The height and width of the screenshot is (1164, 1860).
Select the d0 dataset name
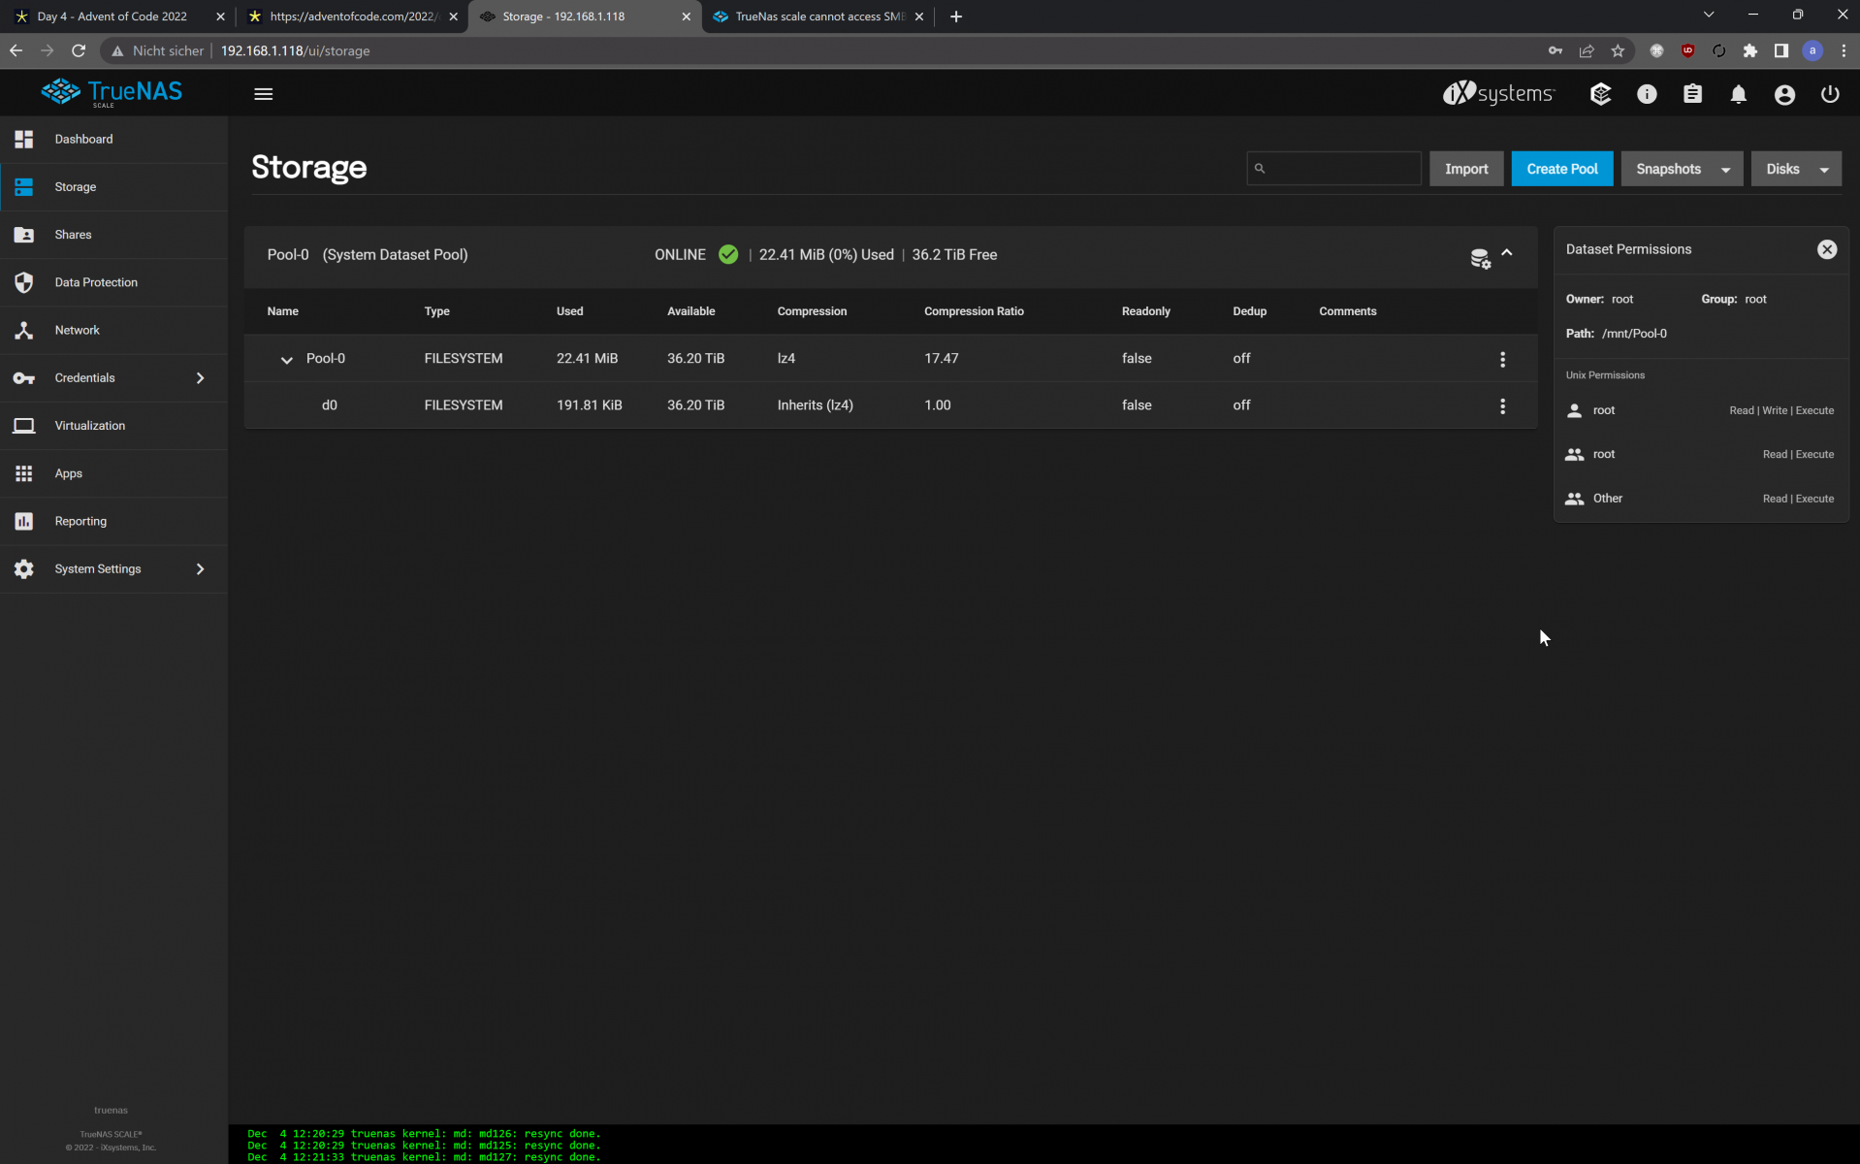point(330,405)
